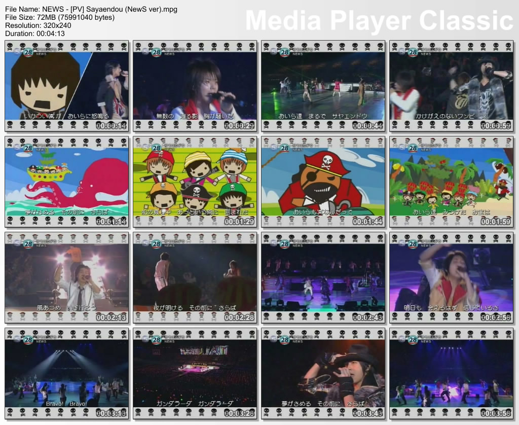Viewport: 519px width, 425px height.
Task: Click the 00:00:29 timestamp
Action: click(x=239, y=126)
